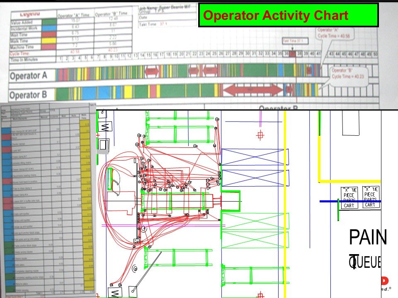The image size is (398, 298).
Task: Click the red hatch marker near the top of floor plan
Action: (x=261, y=135)
